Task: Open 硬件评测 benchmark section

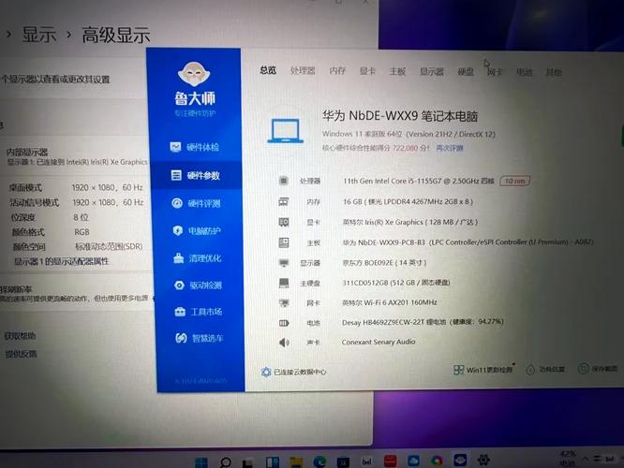Action: pos(196,203)
